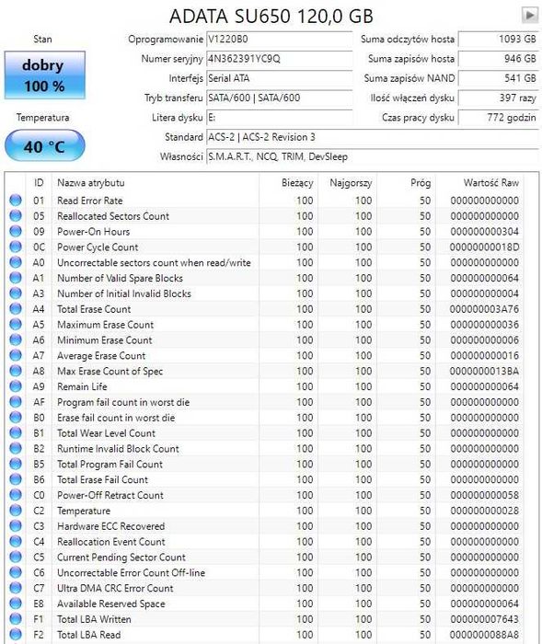Click status icon for Number of Valid Spare Blocks
Image resolution: width=542 pixels, height=644 pixels.
tap(16, 278)
